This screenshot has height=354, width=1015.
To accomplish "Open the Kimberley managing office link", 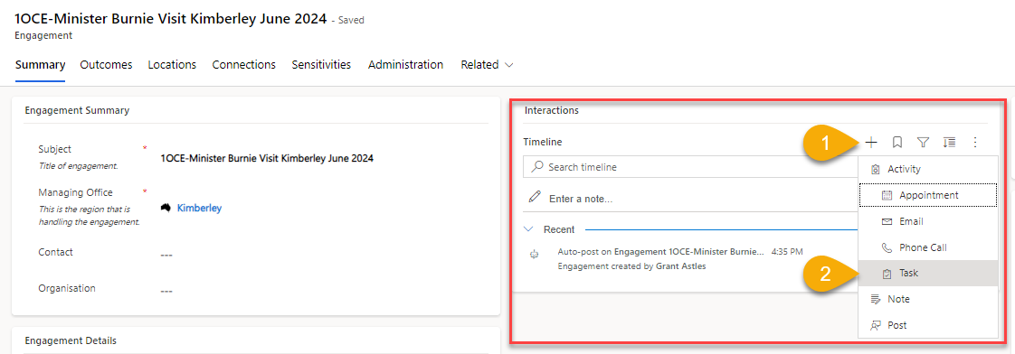I will coord(199,208).
